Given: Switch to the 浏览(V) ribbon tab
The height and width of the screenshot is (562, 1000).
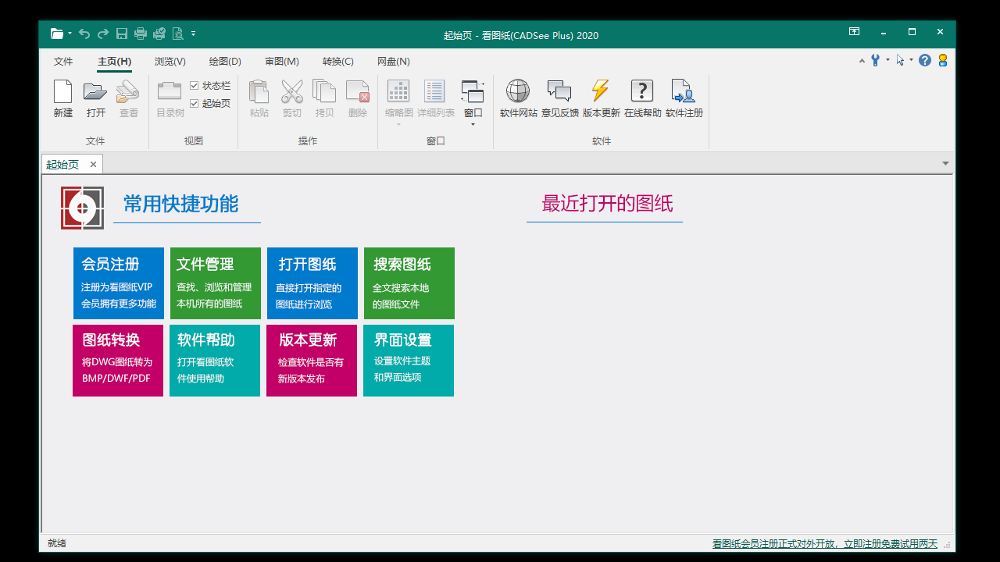Looking at the screenshot, I should (x=169, y=61).
